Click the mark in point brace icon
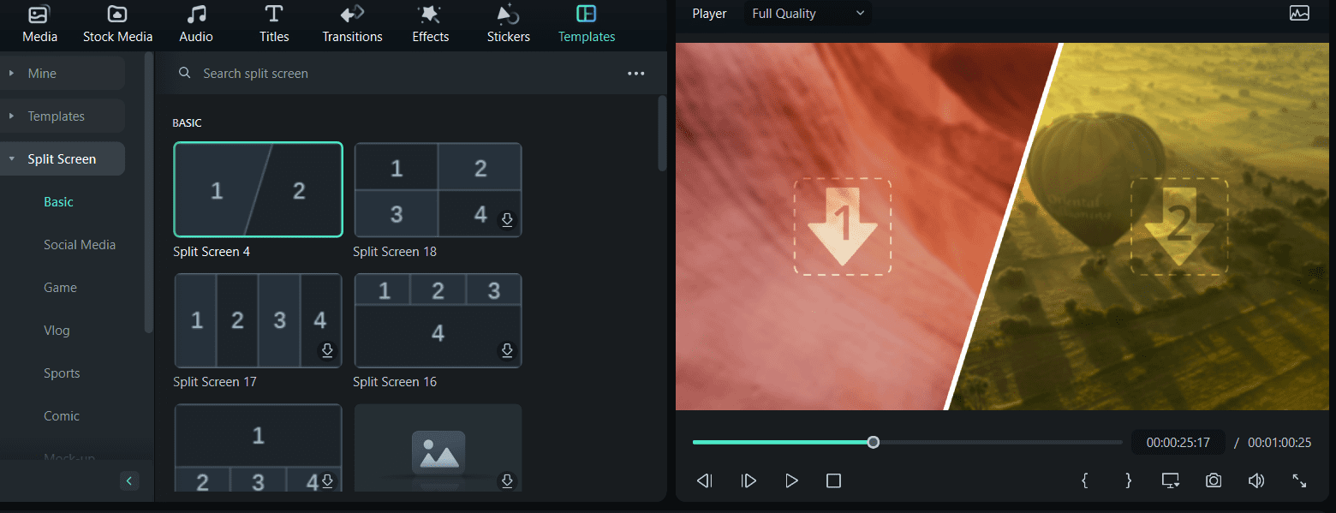Viewport: 1336px width, 513px height. coord(1084,480)
